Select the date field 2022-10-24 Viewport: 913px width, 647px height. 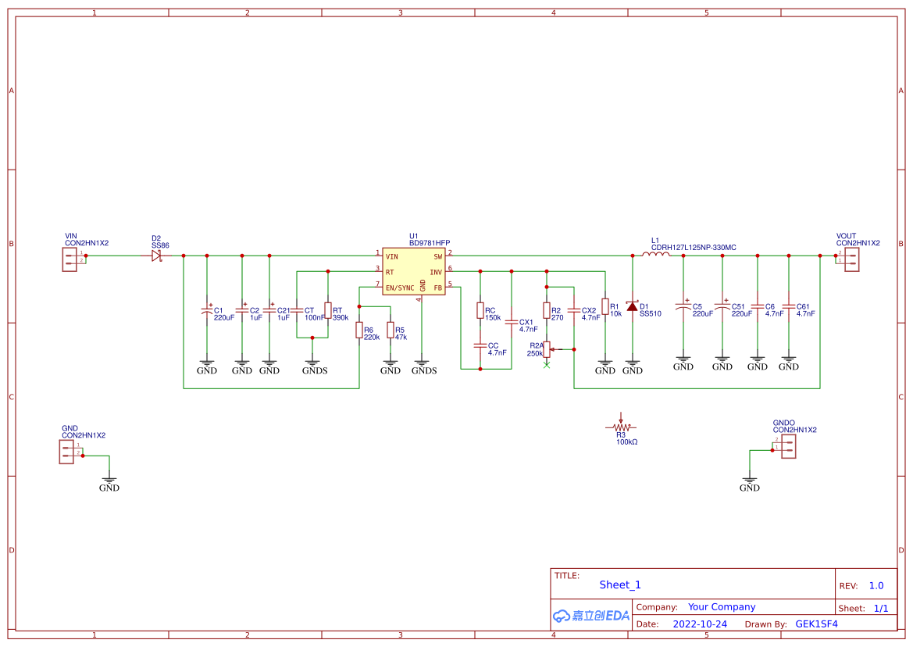click(x=700, y=624)
